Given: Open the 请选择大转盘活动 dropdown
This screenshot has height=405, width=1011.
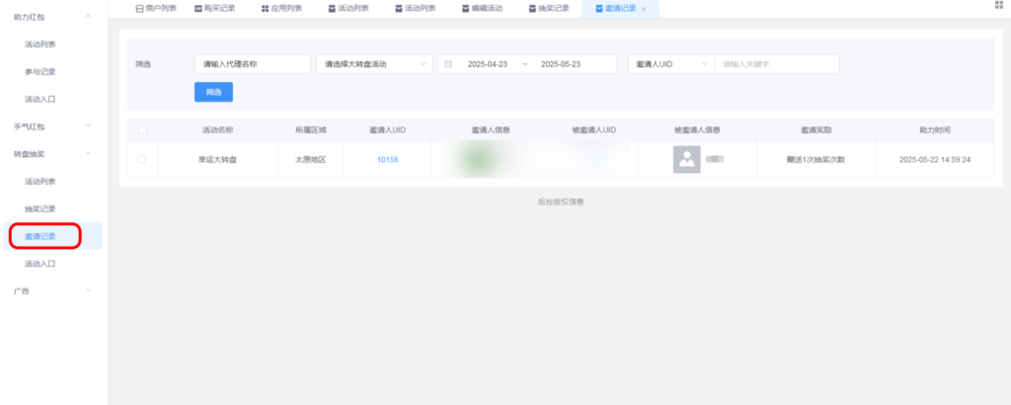Looking at the screenshot, I should click(374, 64).
